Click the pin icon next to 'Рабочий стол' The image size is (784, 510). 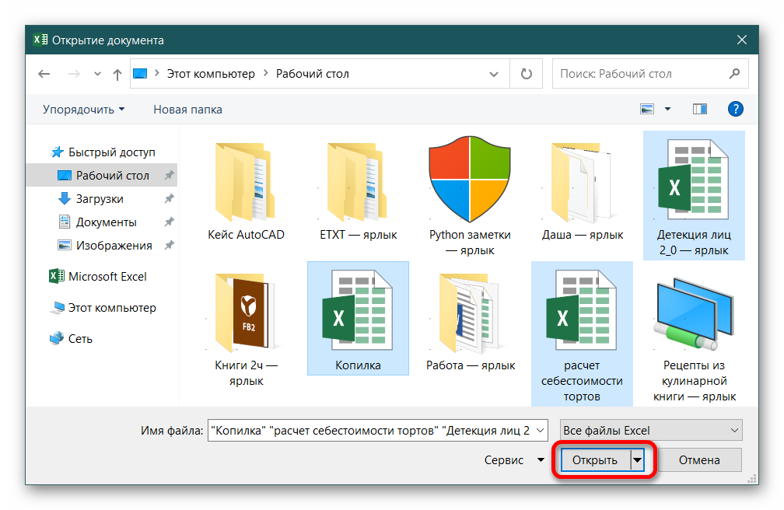pyautogui.click(x=169, y=176)
